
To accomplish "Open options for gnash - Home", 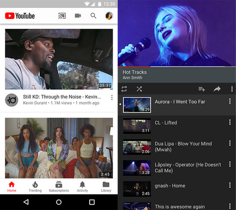I will pos(230,185).
